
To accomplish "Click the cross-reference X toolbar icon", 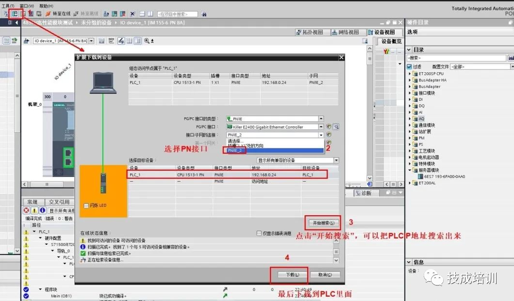I will click(133, 14).
